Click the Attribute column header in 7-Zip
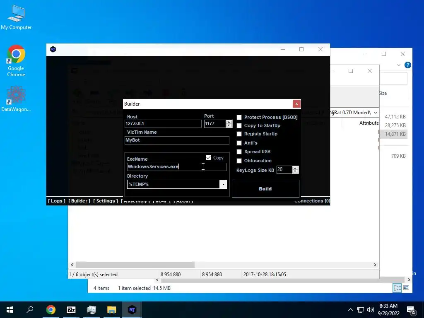The height and width of the screenshot is (318, 424). [x=369, y=123]
